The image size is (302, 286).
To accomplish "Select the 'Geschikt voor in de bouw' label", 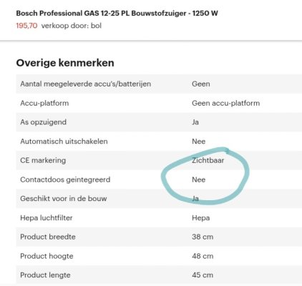I will click(x=64, y=199).
